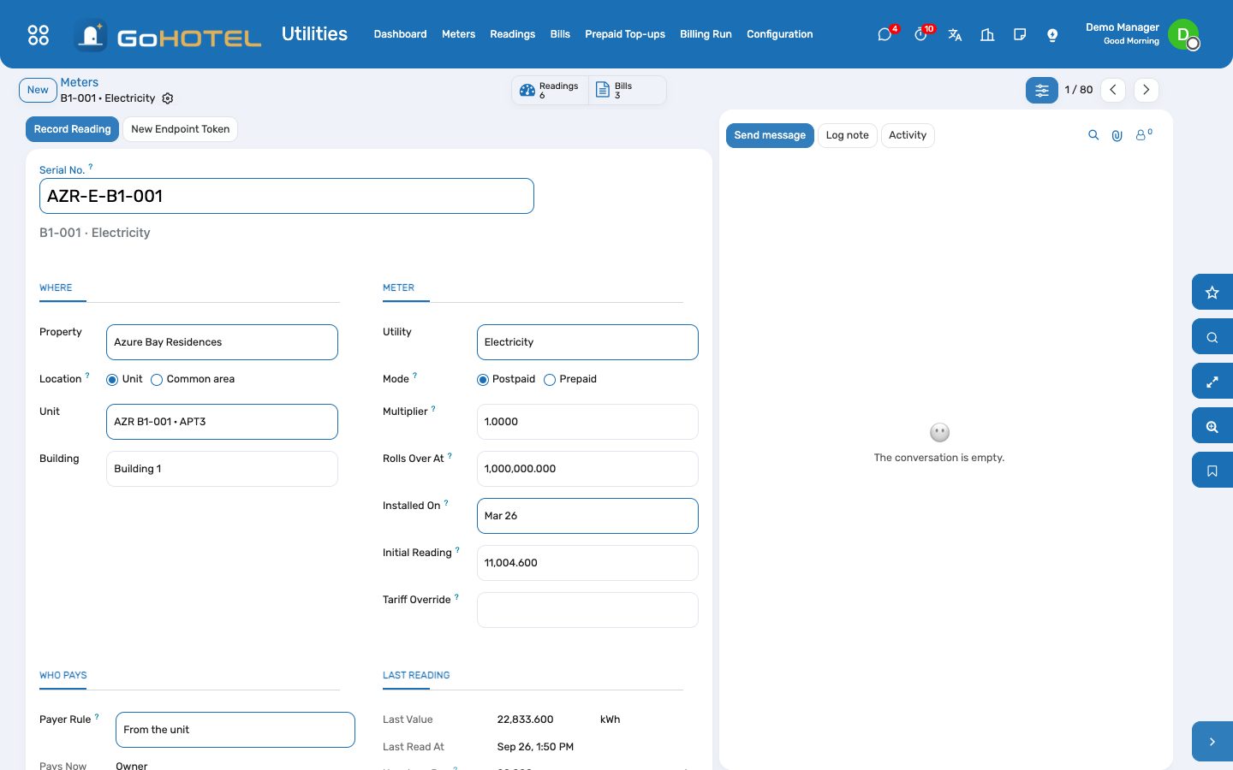Open the sticky note icon
The width and height of the screenshot is (1233, 770).
tap(1020, 34)
